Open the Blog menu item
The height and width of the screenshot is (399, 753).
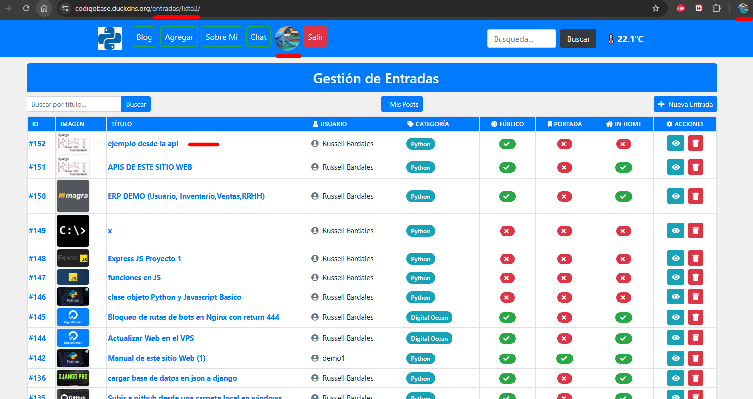144,37
